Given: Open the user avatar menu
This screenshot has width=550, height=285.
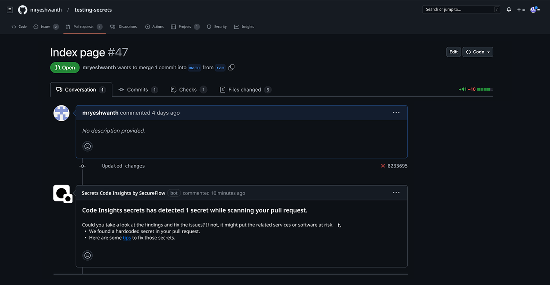Looking at the screenshot, I should click(535, 10).
